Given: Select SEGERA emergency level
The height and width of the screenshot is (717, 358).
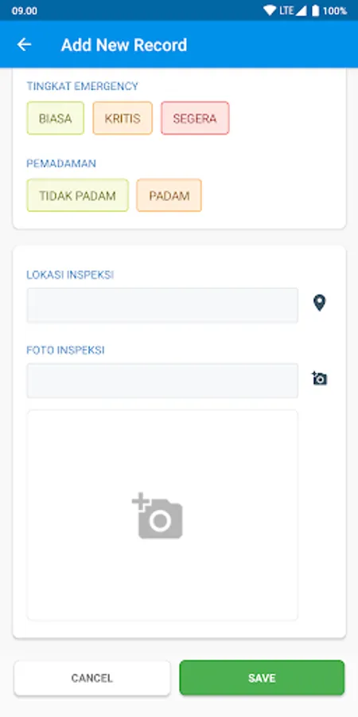Looking at the screenshot, I should coord(195,118).
